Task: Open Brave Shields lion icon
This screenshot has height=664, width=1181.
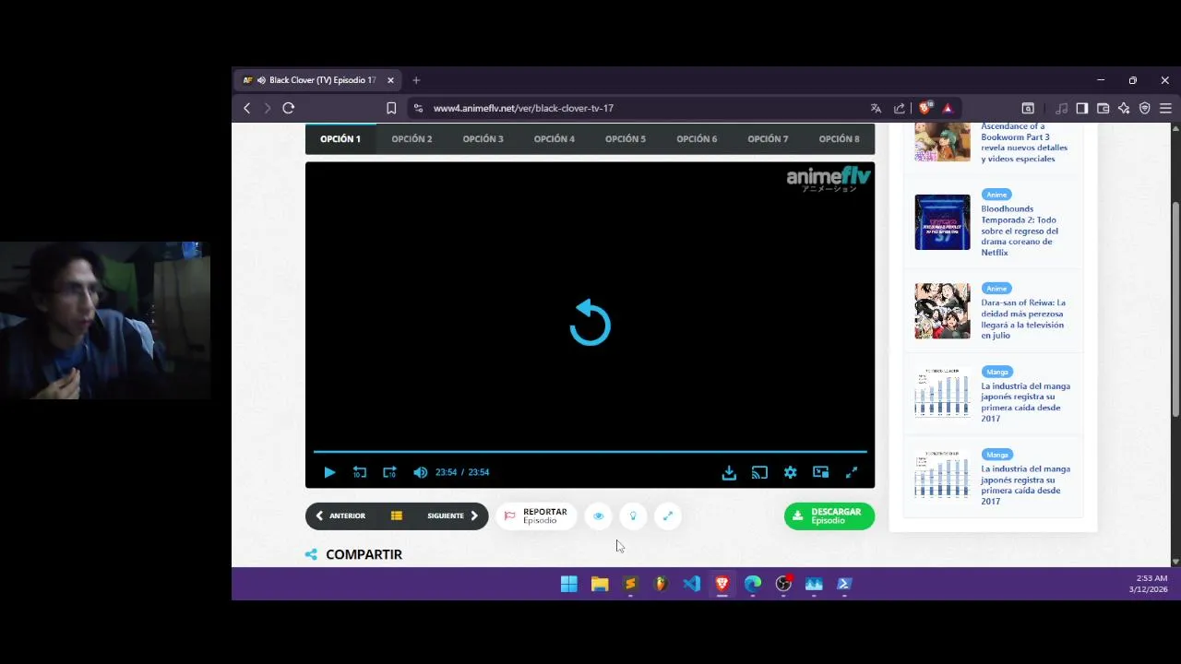Action: coord(925,108)
